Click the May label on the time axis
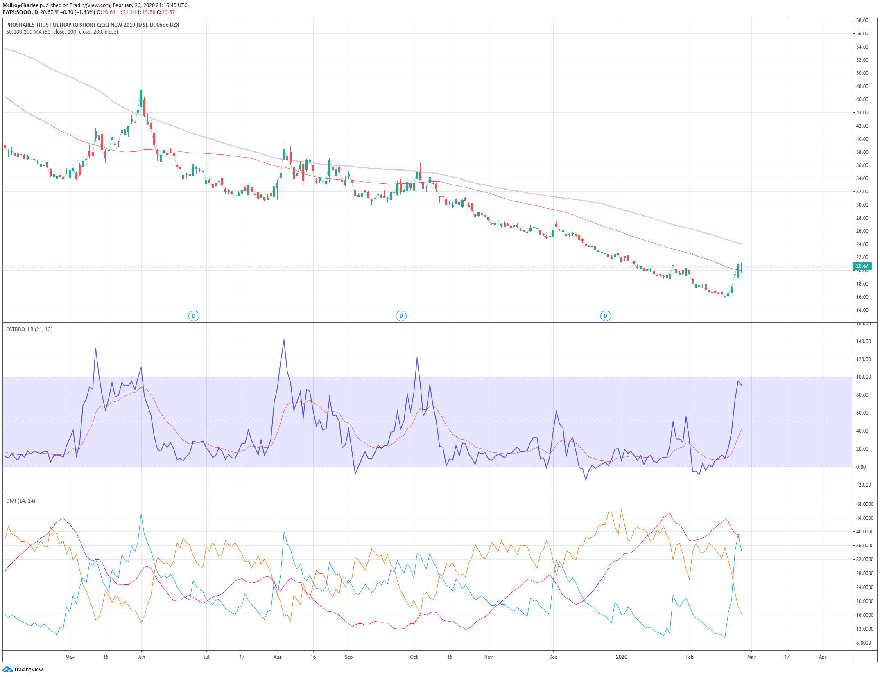The image size is (880, 677). [70, 657]
